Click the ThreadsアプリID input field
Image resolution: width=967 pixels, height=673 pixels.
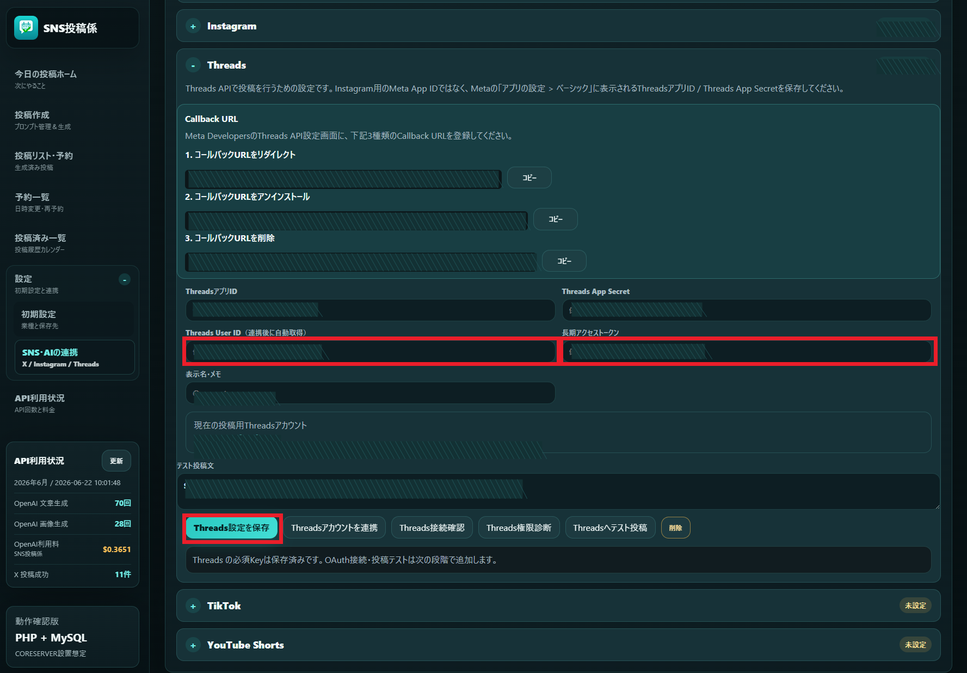(x=370, y=310)
